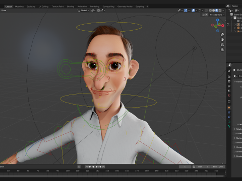
Task: Switch to the Shading workspace tab
Action: click(71, 7)
